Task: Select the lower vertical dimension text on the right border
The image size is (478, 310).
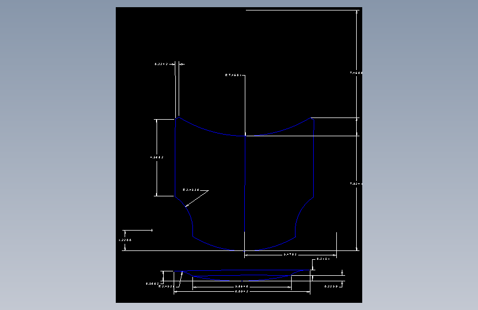Action: [x=356, y=184]
